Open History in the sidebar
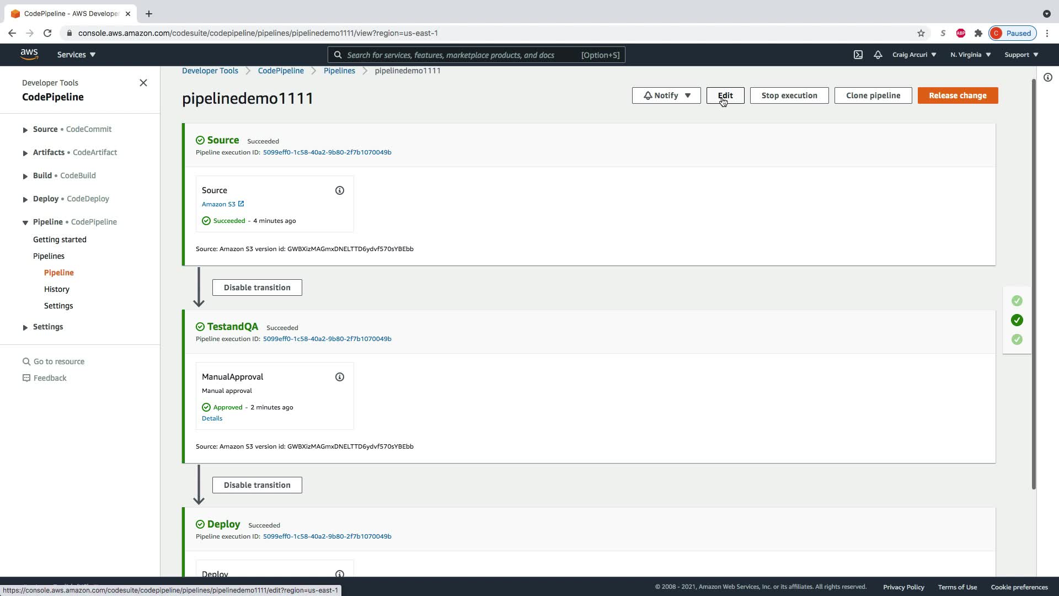The width and height of the screenshot is (1059, 596). [57, 289]
